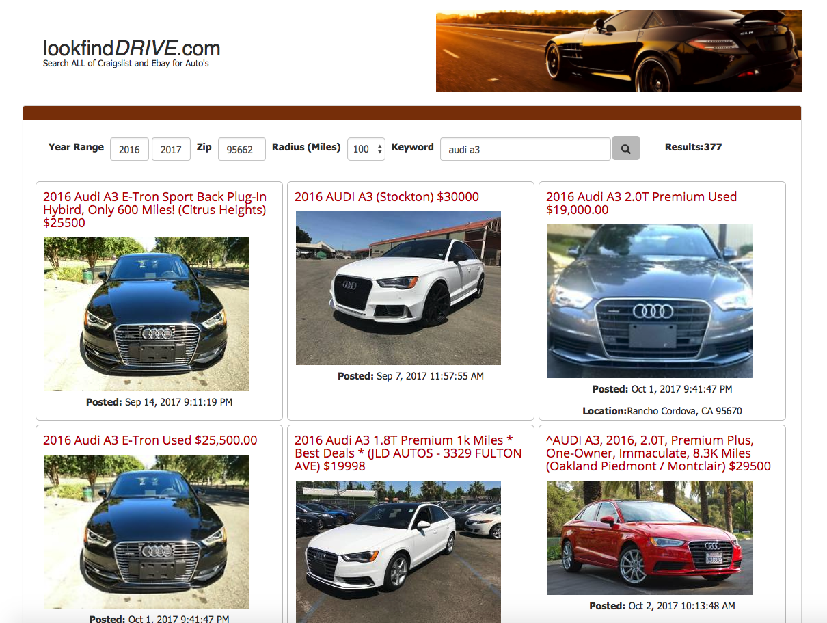The width and height of the screenshot is (827, 623).
Task: Click the magnifying glass search button
Action: pyautogui.click(x=625, y=148)
